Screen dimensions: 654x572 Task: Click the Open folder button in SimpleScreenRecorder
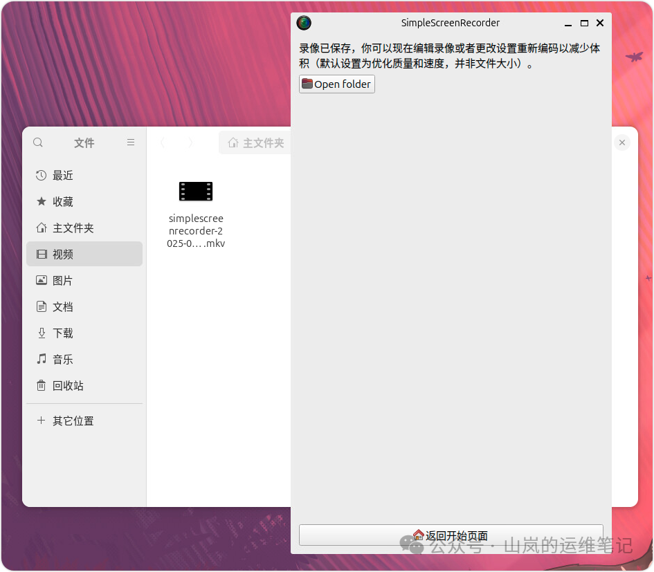(336, 84)
